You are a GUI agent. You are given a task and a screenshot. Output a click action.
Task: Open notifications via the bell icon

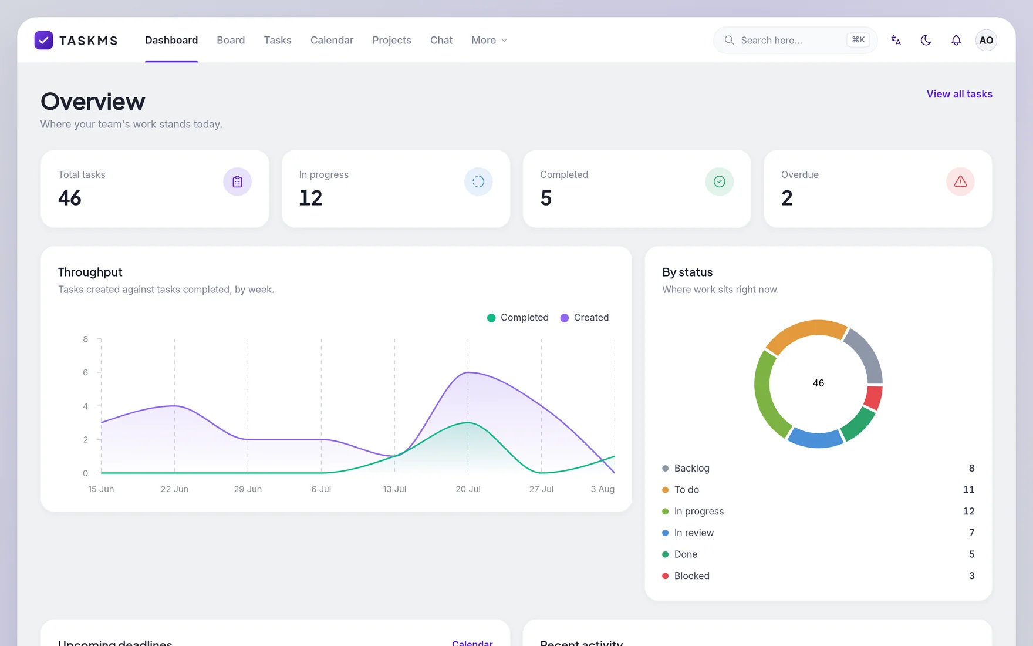pyautogui.click(x=956, y=40)
